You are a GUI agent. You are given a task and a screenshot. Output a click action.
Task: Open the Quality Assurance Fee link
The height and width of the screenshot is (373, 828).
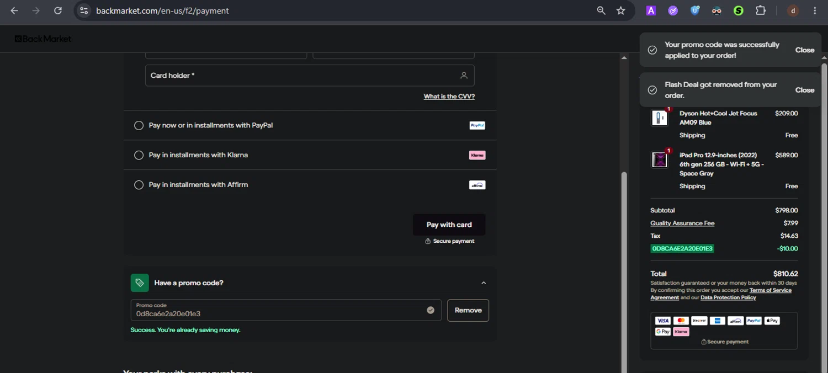coord(682,223)
